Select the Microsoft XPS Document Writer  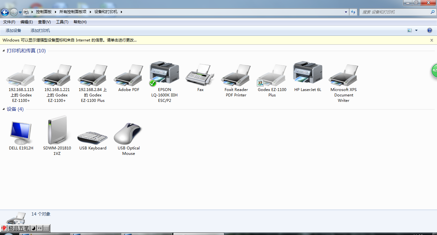344,75
